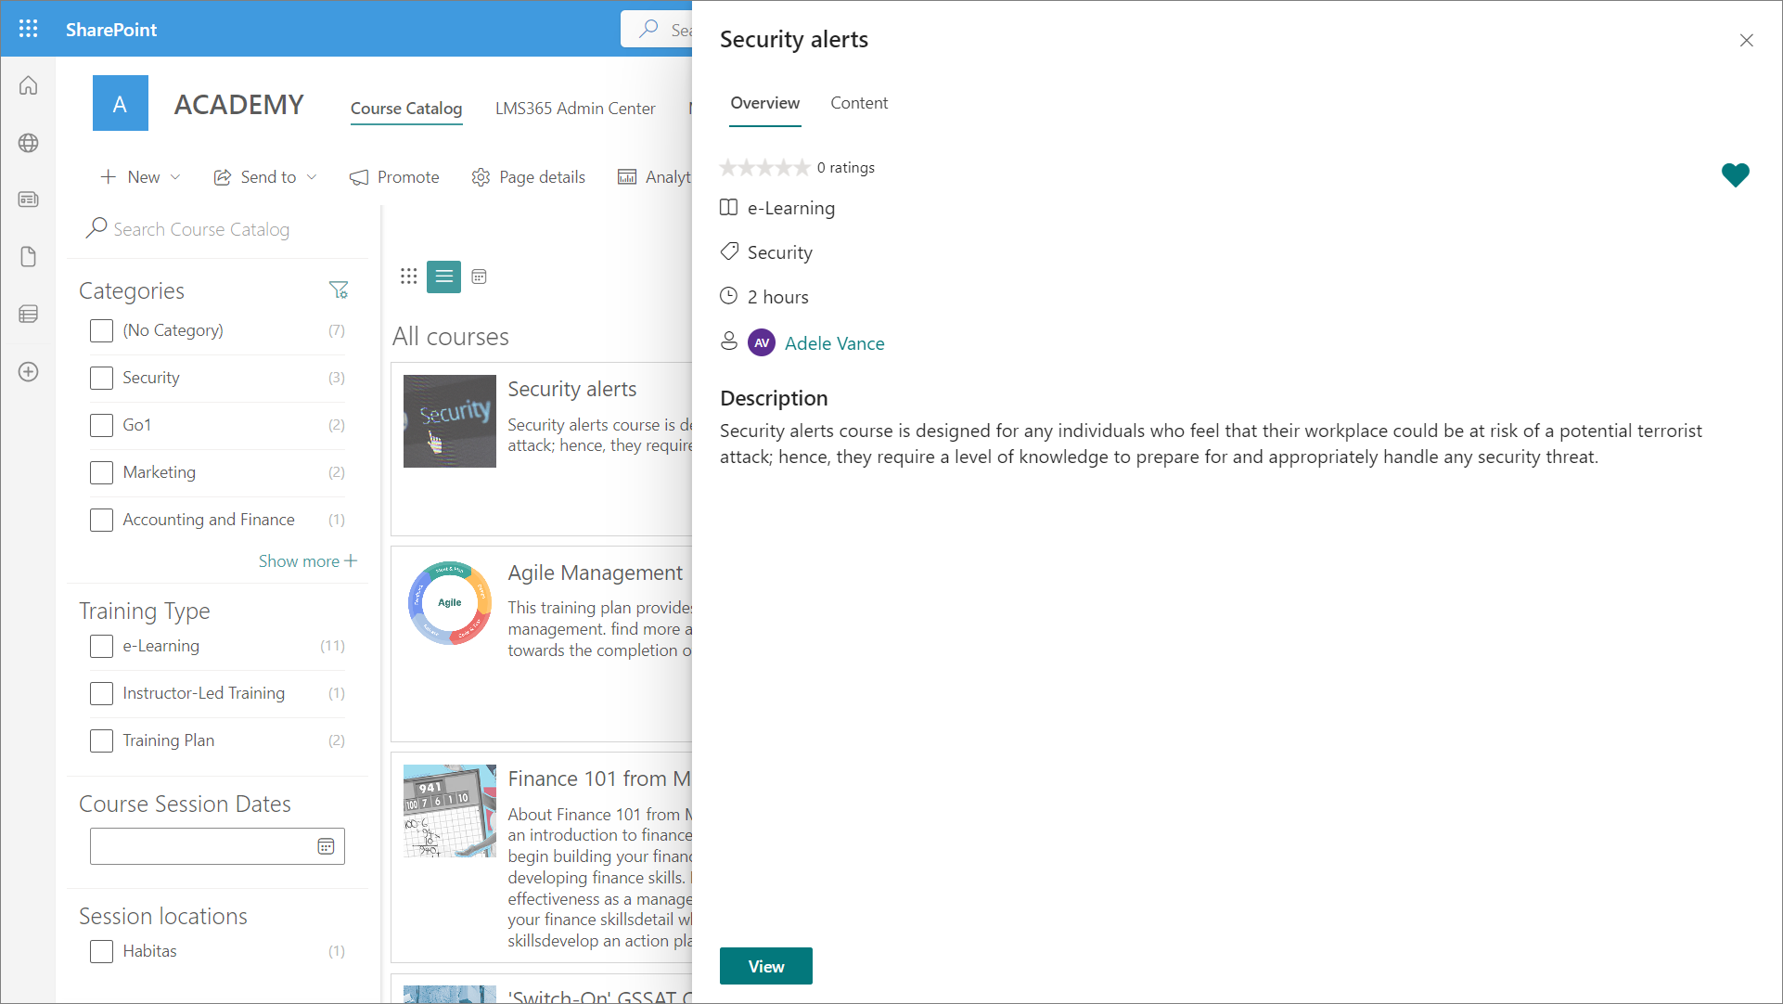Switch to the Content tab
This screenshot has height=1004, width=1783.
click(858, 103)
